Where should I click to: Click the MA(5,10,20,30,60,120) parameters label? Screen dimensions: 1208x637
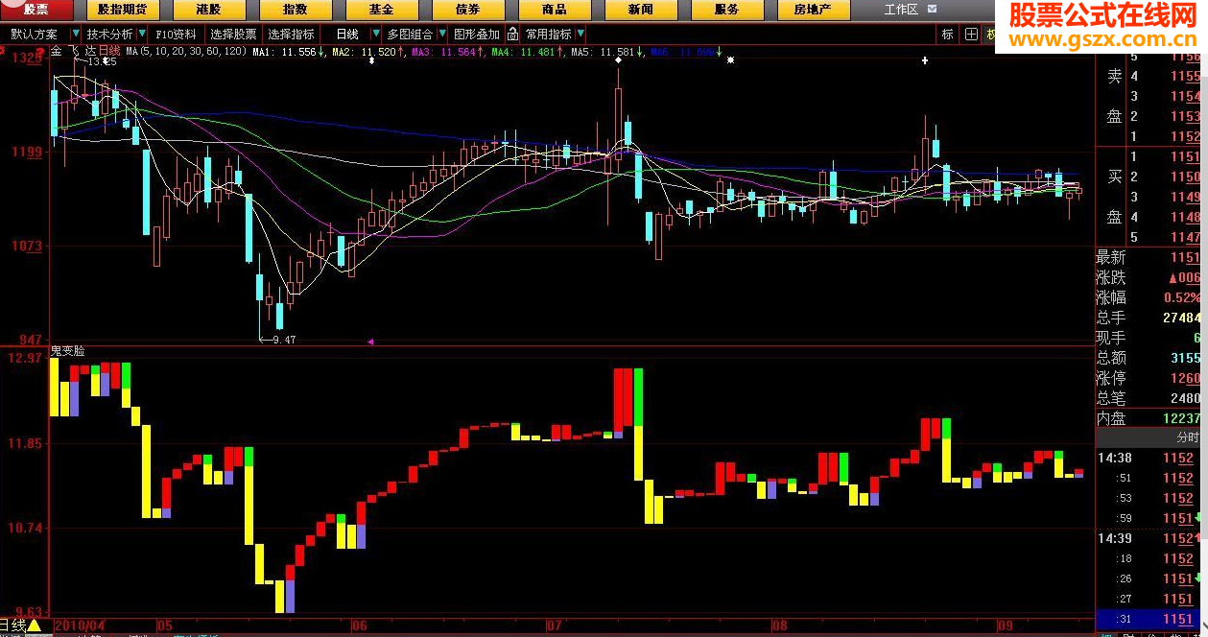186,52
